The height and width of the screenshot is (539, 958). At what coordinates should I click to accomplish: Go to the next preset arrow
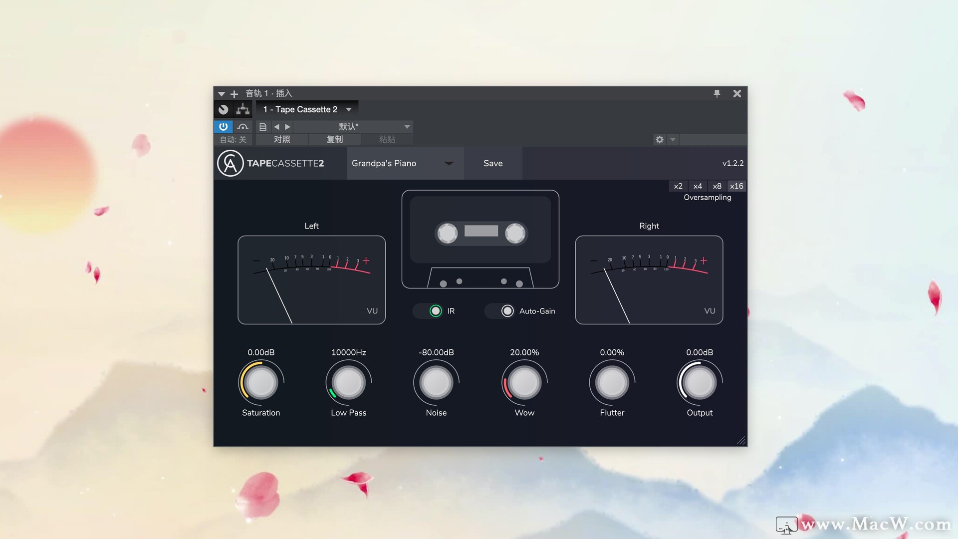[287, 127]
